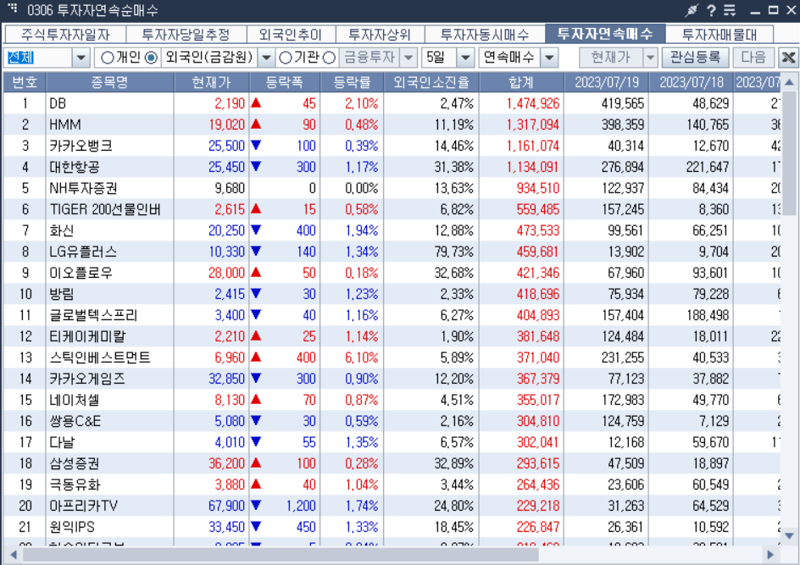Select the 쌍용C&E stock name
Screen dimensions: 800x565
(x=75, y=421)
